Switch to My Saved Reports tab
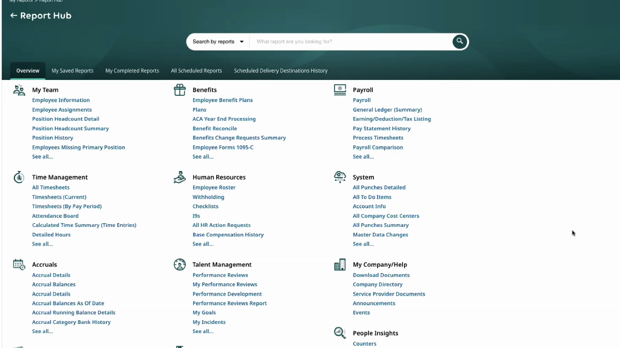620x348 pixels. click(72, 71)
